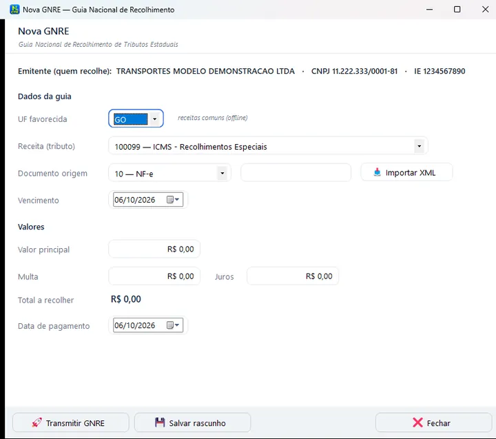Click the Importar XML button
496x439 pixels.
coord(406,172)
